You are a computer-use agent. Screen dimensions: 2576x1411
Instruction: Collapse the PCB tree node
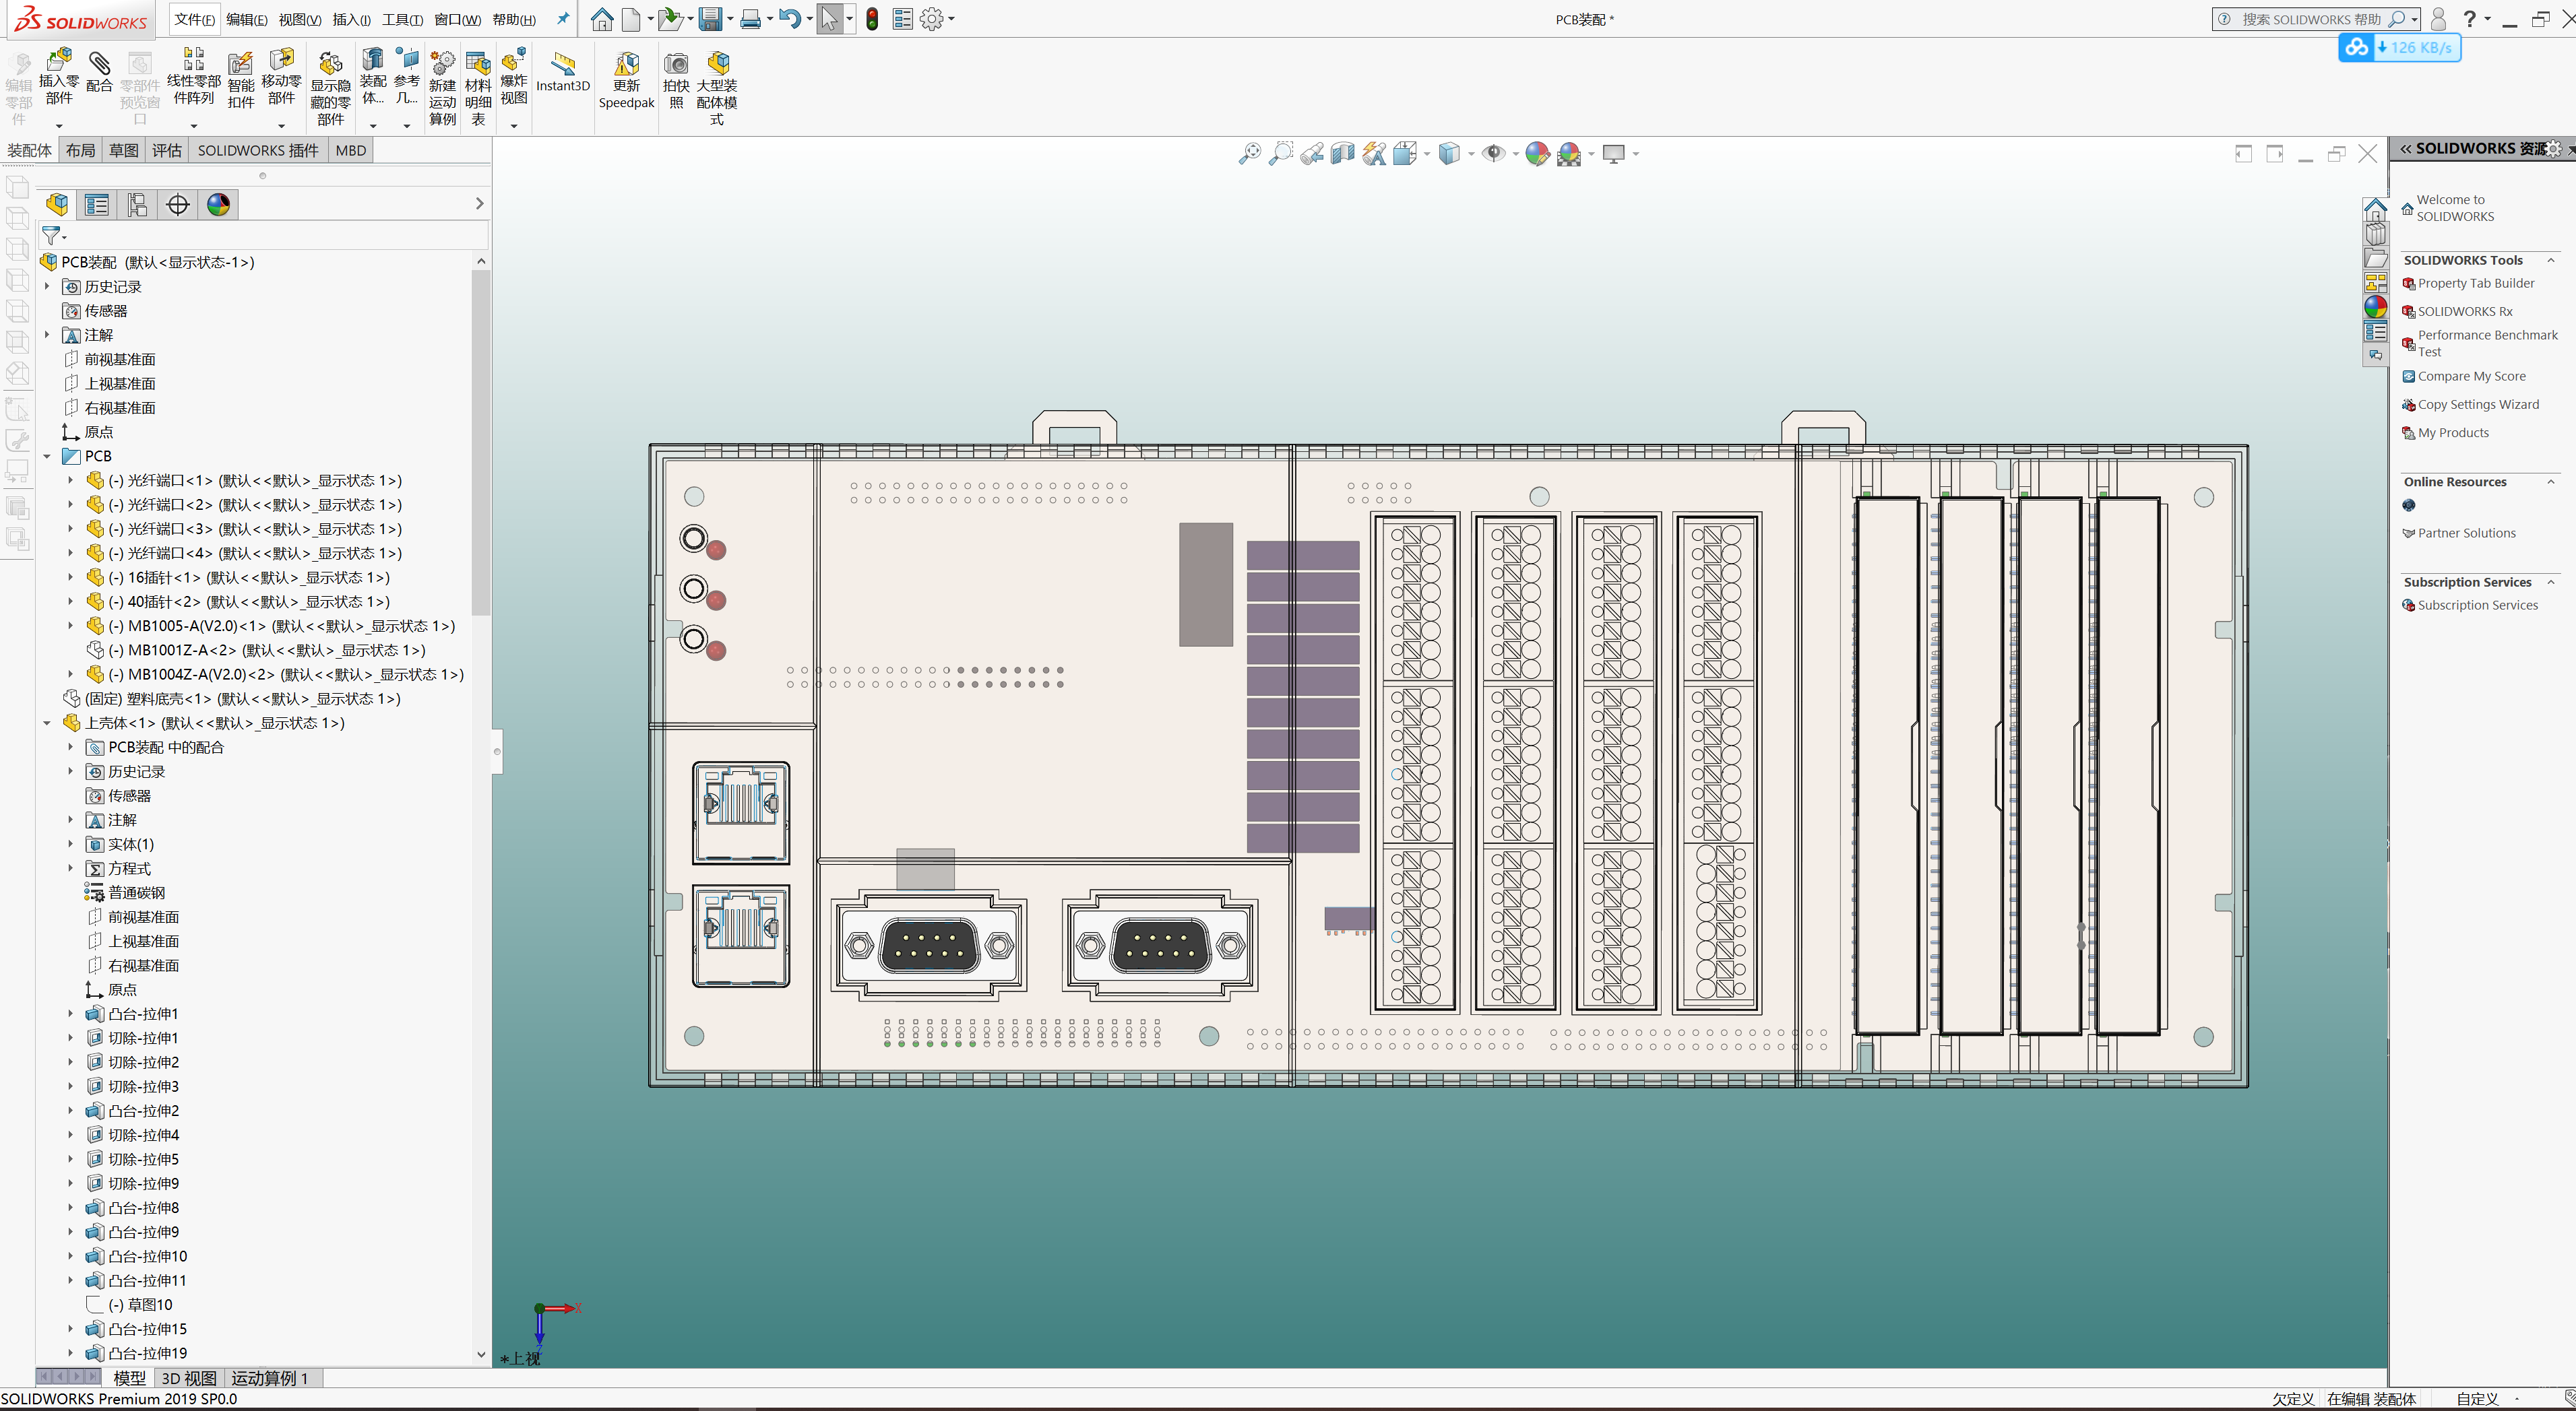point(47,456)
